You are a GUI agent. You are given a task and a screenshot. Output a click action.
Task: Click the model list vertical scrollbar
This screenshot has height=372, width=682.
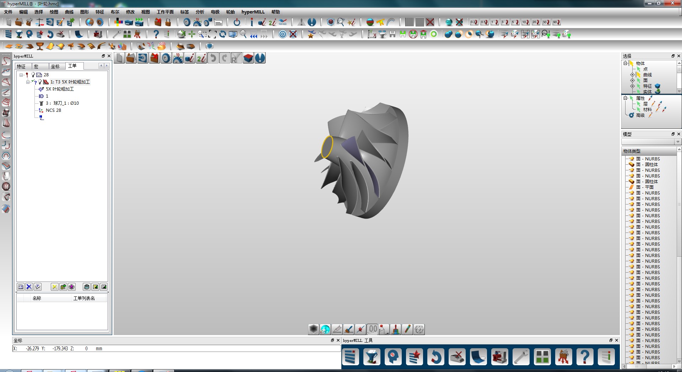679,256
